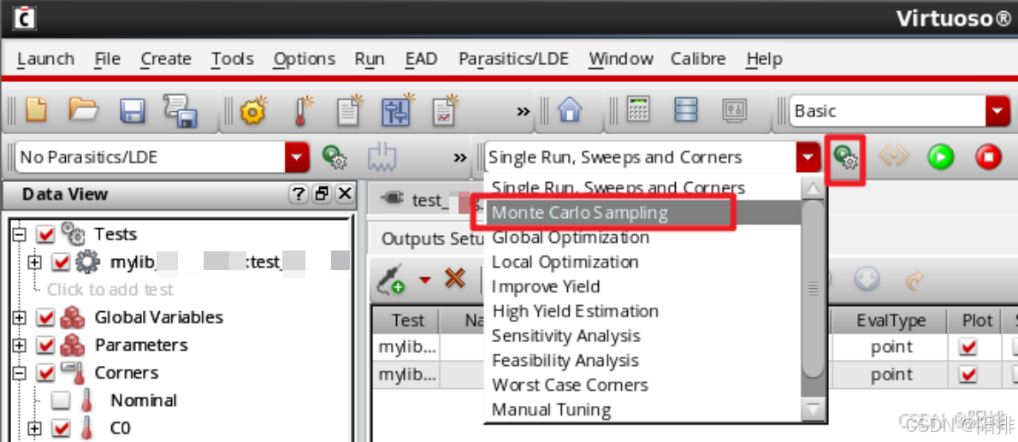Toggle the mylib test checkbox
The image size is (1018, 442).
(61, 262)
